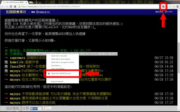Choose 'Open link in new tab'
Image resolution: width=180 pixels, height=112 pixels.
point(59,56)
